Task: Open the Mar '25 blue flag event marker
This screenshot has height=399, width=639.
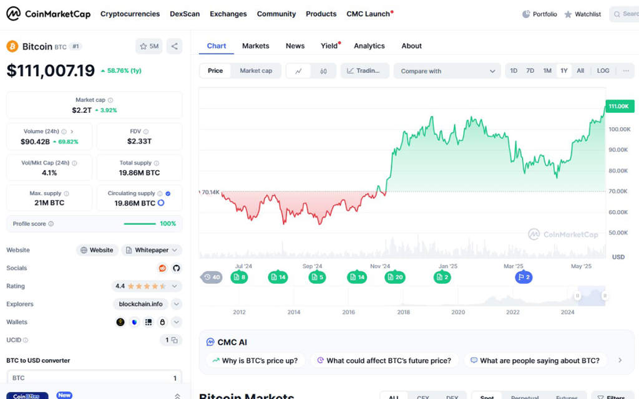Action: [524, 277]
